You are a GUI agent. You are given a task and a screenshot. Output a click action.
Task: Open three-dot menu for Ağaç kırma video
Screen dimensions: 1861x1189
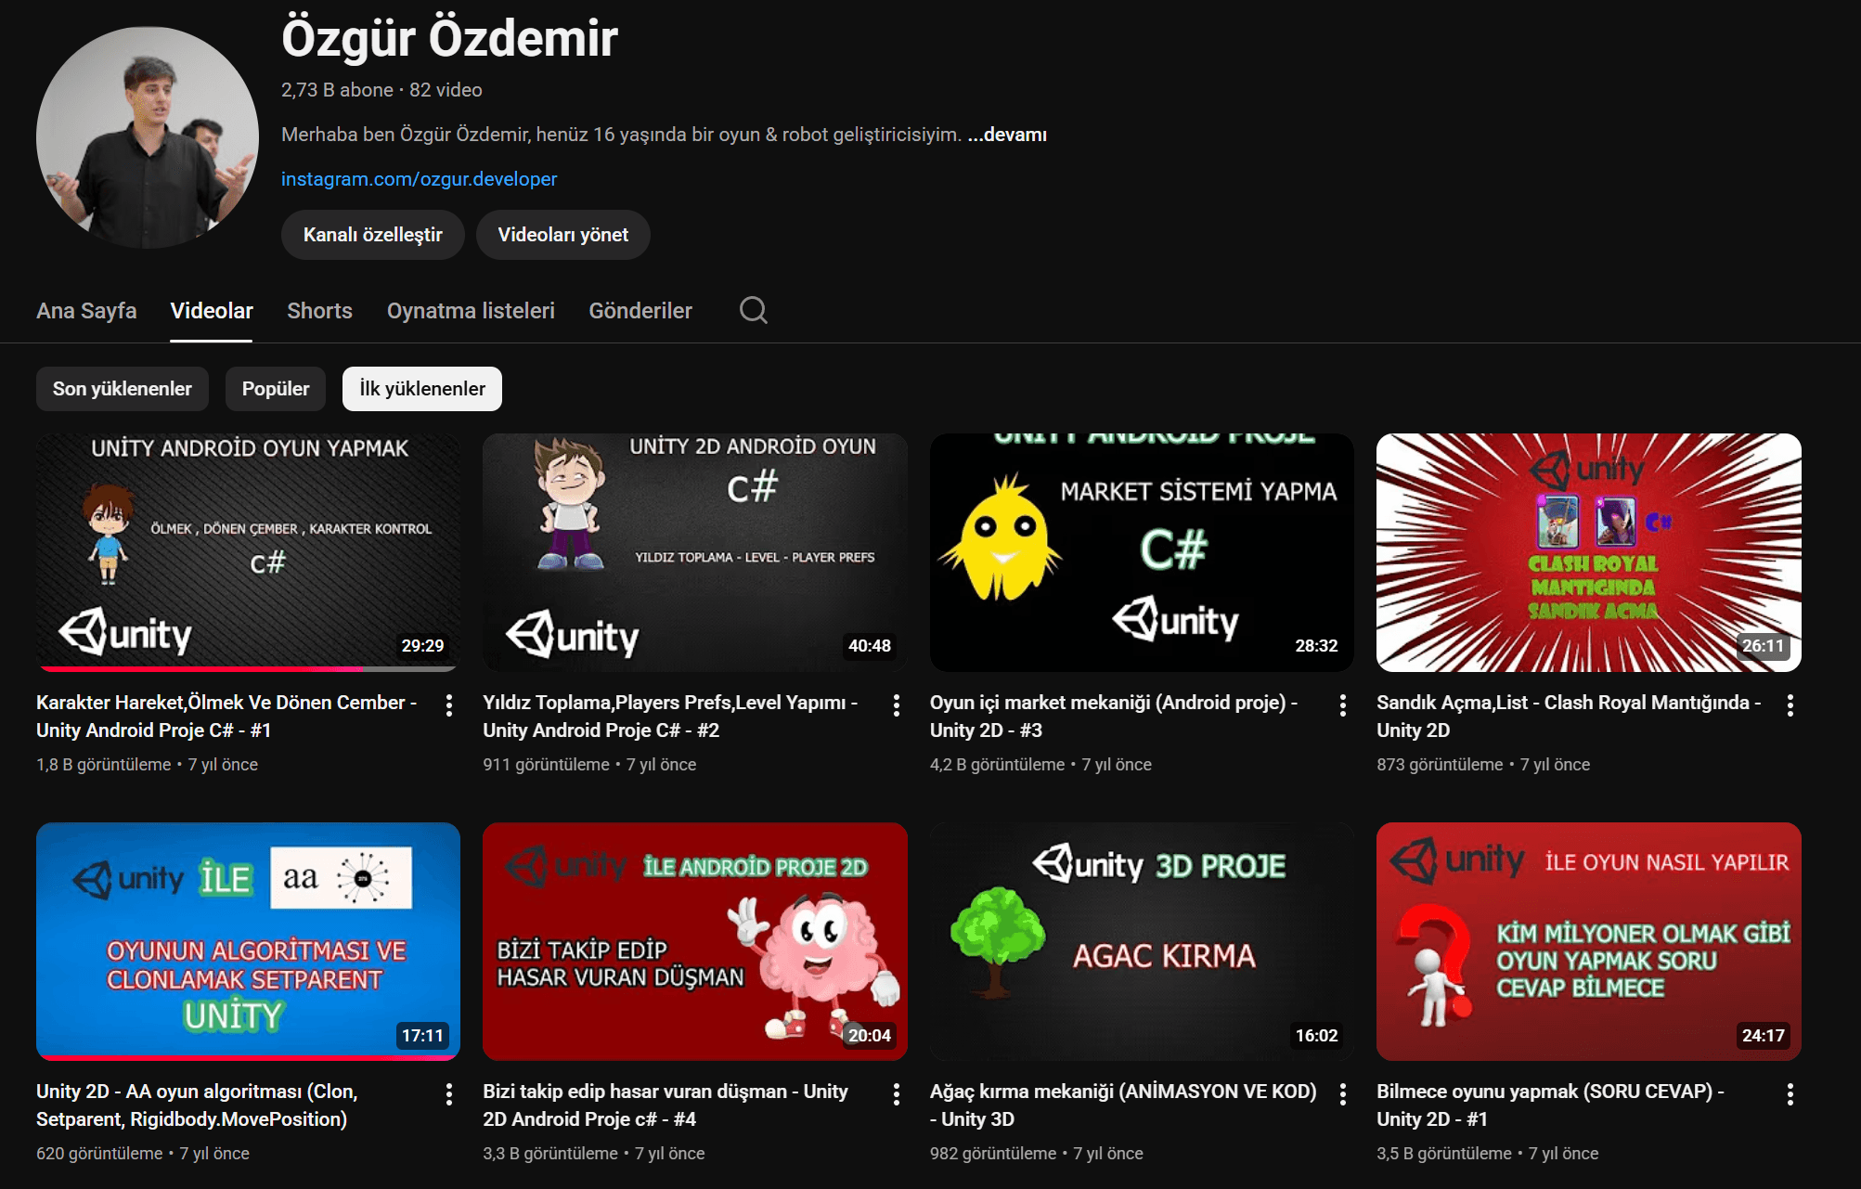point(1342,1094)
